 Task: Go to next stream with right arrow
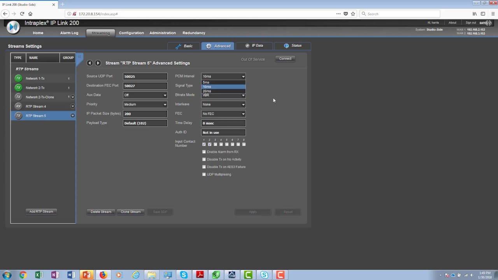point(98,63)
